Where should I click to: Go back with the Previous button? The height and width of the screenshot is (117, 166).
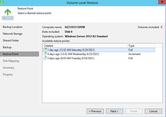95,111
